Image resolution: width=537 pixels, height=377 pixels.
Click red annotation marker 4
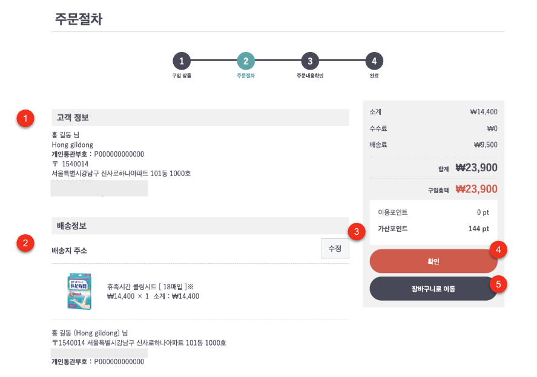pos(498,250)
